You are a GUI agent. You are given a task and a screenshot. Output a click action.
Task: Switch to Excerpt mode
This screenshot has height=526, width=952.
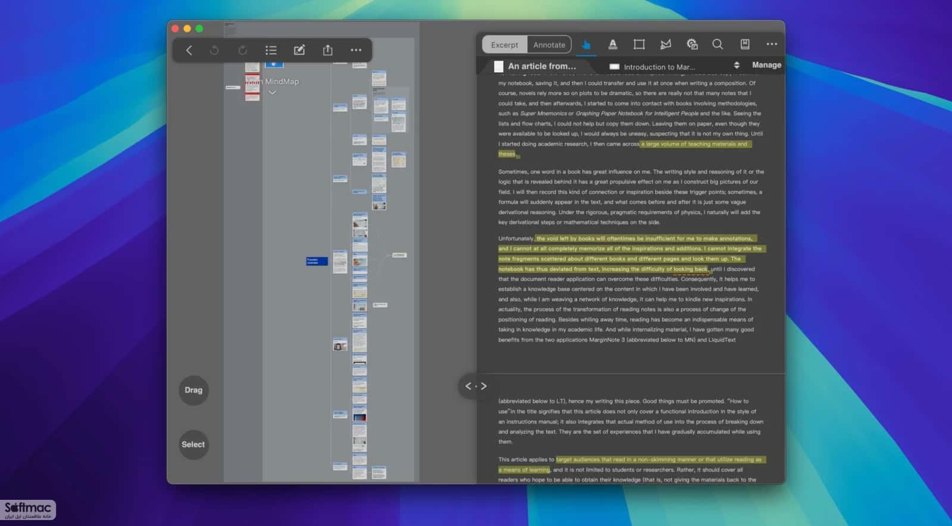[x=505, y=45]
